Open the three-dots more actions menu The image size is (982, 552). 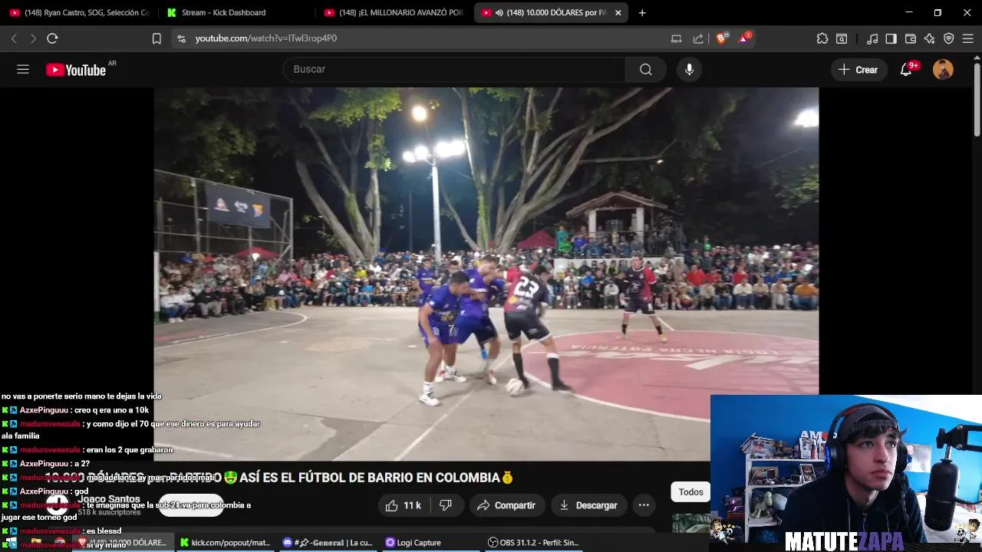pos(644,505)
